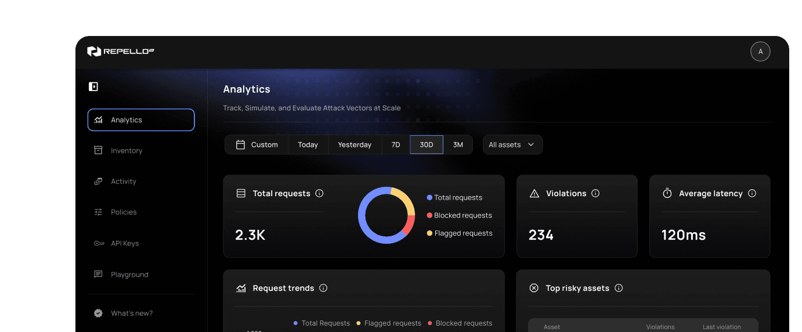The width and height of the screenshot is (802, 332).
Task: Click the Playground chat icon
Action: click(x=98, y=275)
